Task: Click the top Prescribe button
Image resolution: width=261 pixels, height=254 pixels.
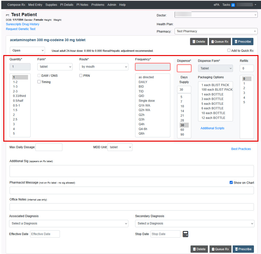Action: point(243,42)
